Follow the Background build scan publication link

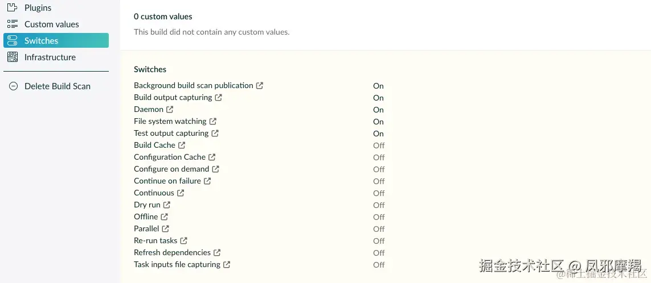click(x=193, y=86)
